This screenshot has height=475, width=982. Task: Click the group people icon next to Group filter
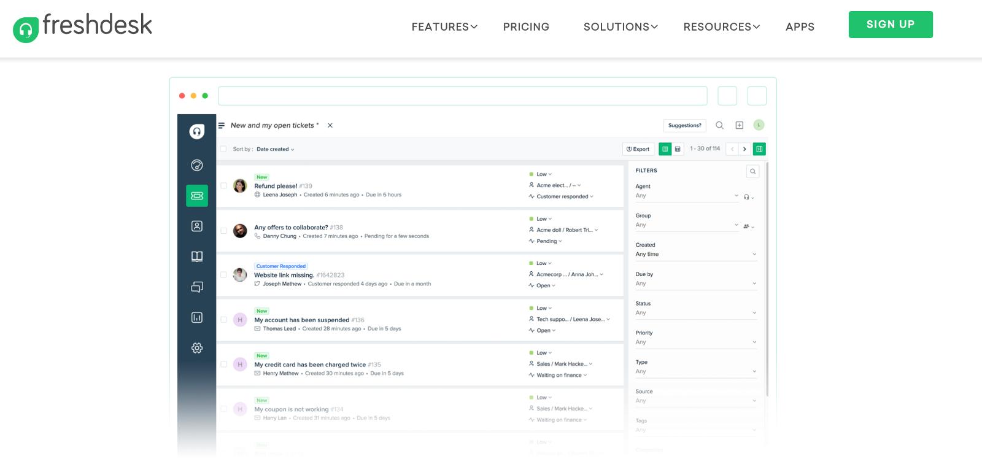[x=749, y=226]
